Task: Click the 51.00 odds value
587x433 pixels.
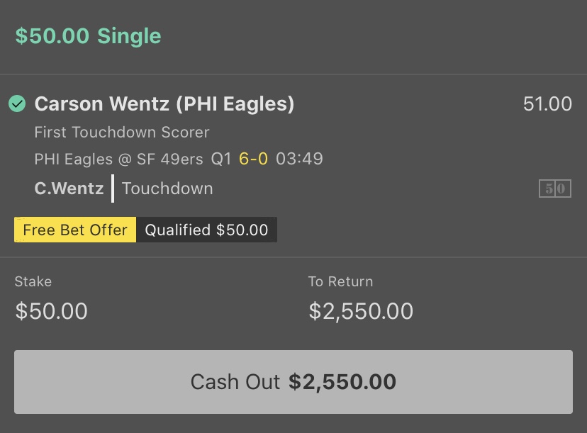Action: tap(547, 103)
